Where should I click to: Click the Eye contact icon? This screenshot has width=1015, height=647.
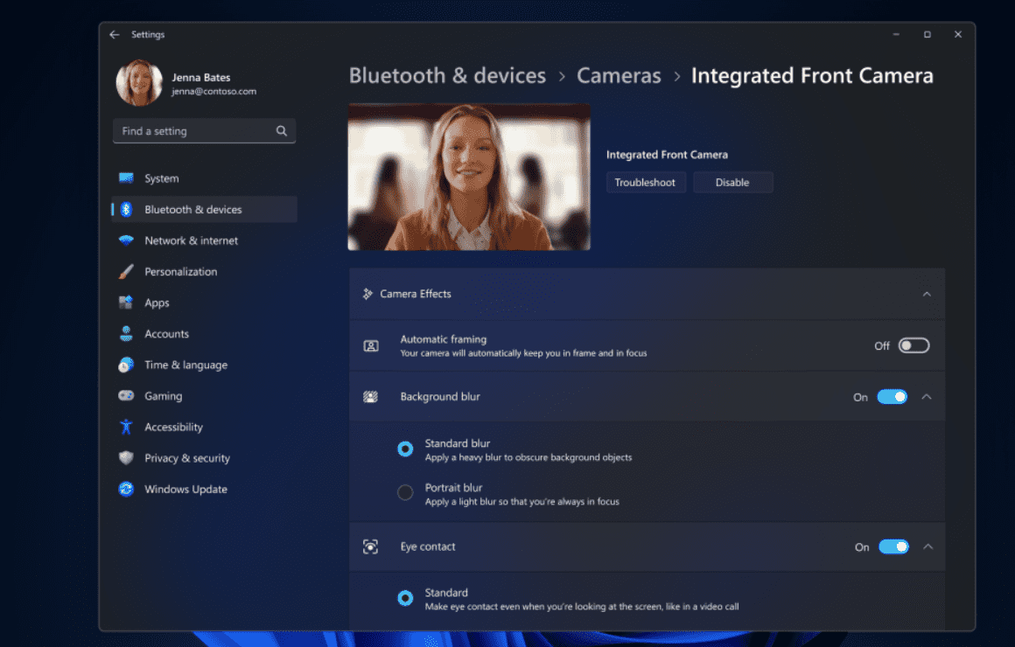pyautogui.click(x=370, y=546)
